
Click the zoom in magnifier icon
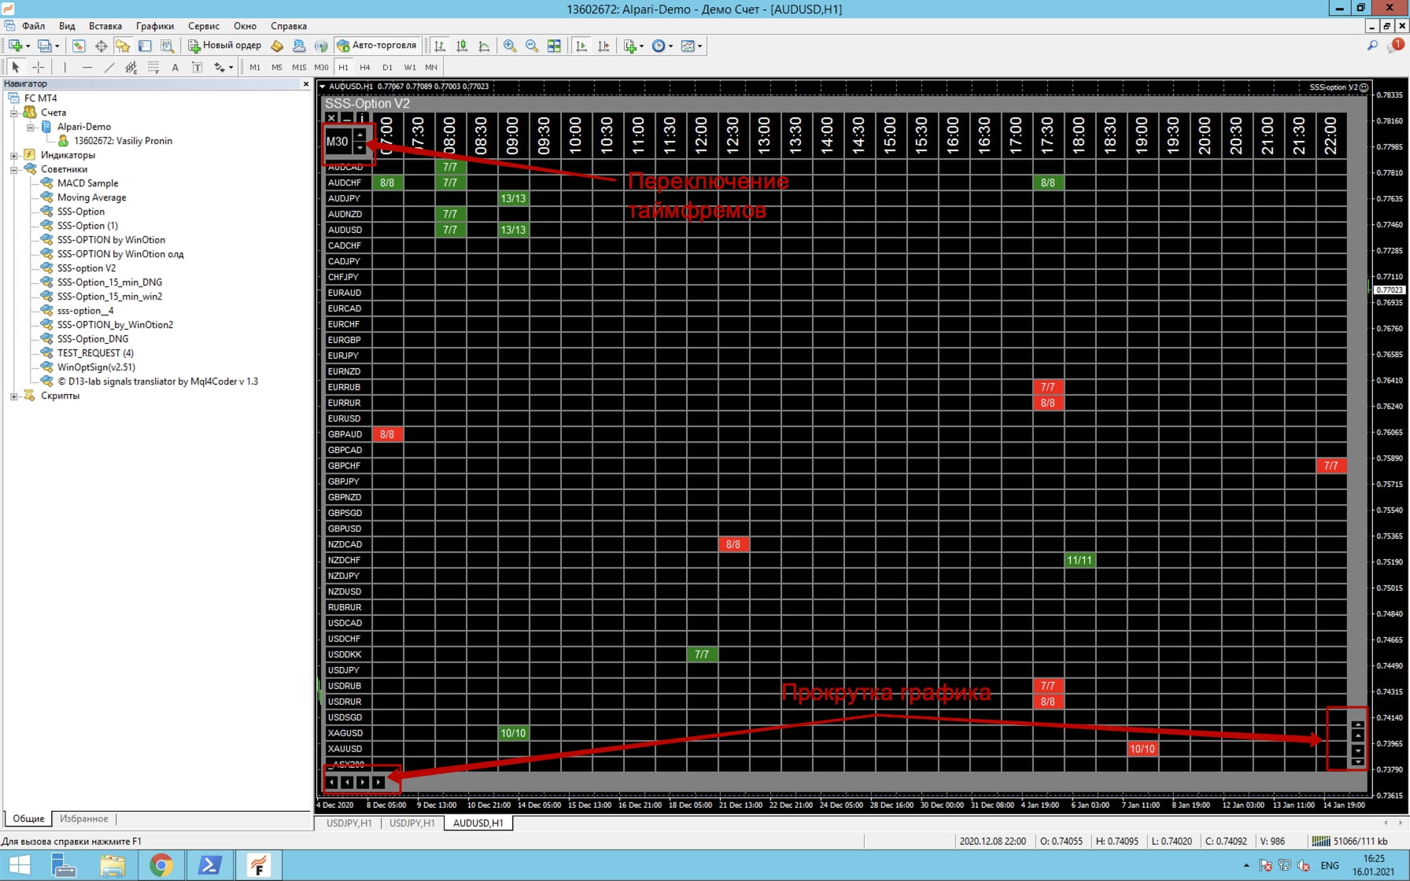coord(510,46)
